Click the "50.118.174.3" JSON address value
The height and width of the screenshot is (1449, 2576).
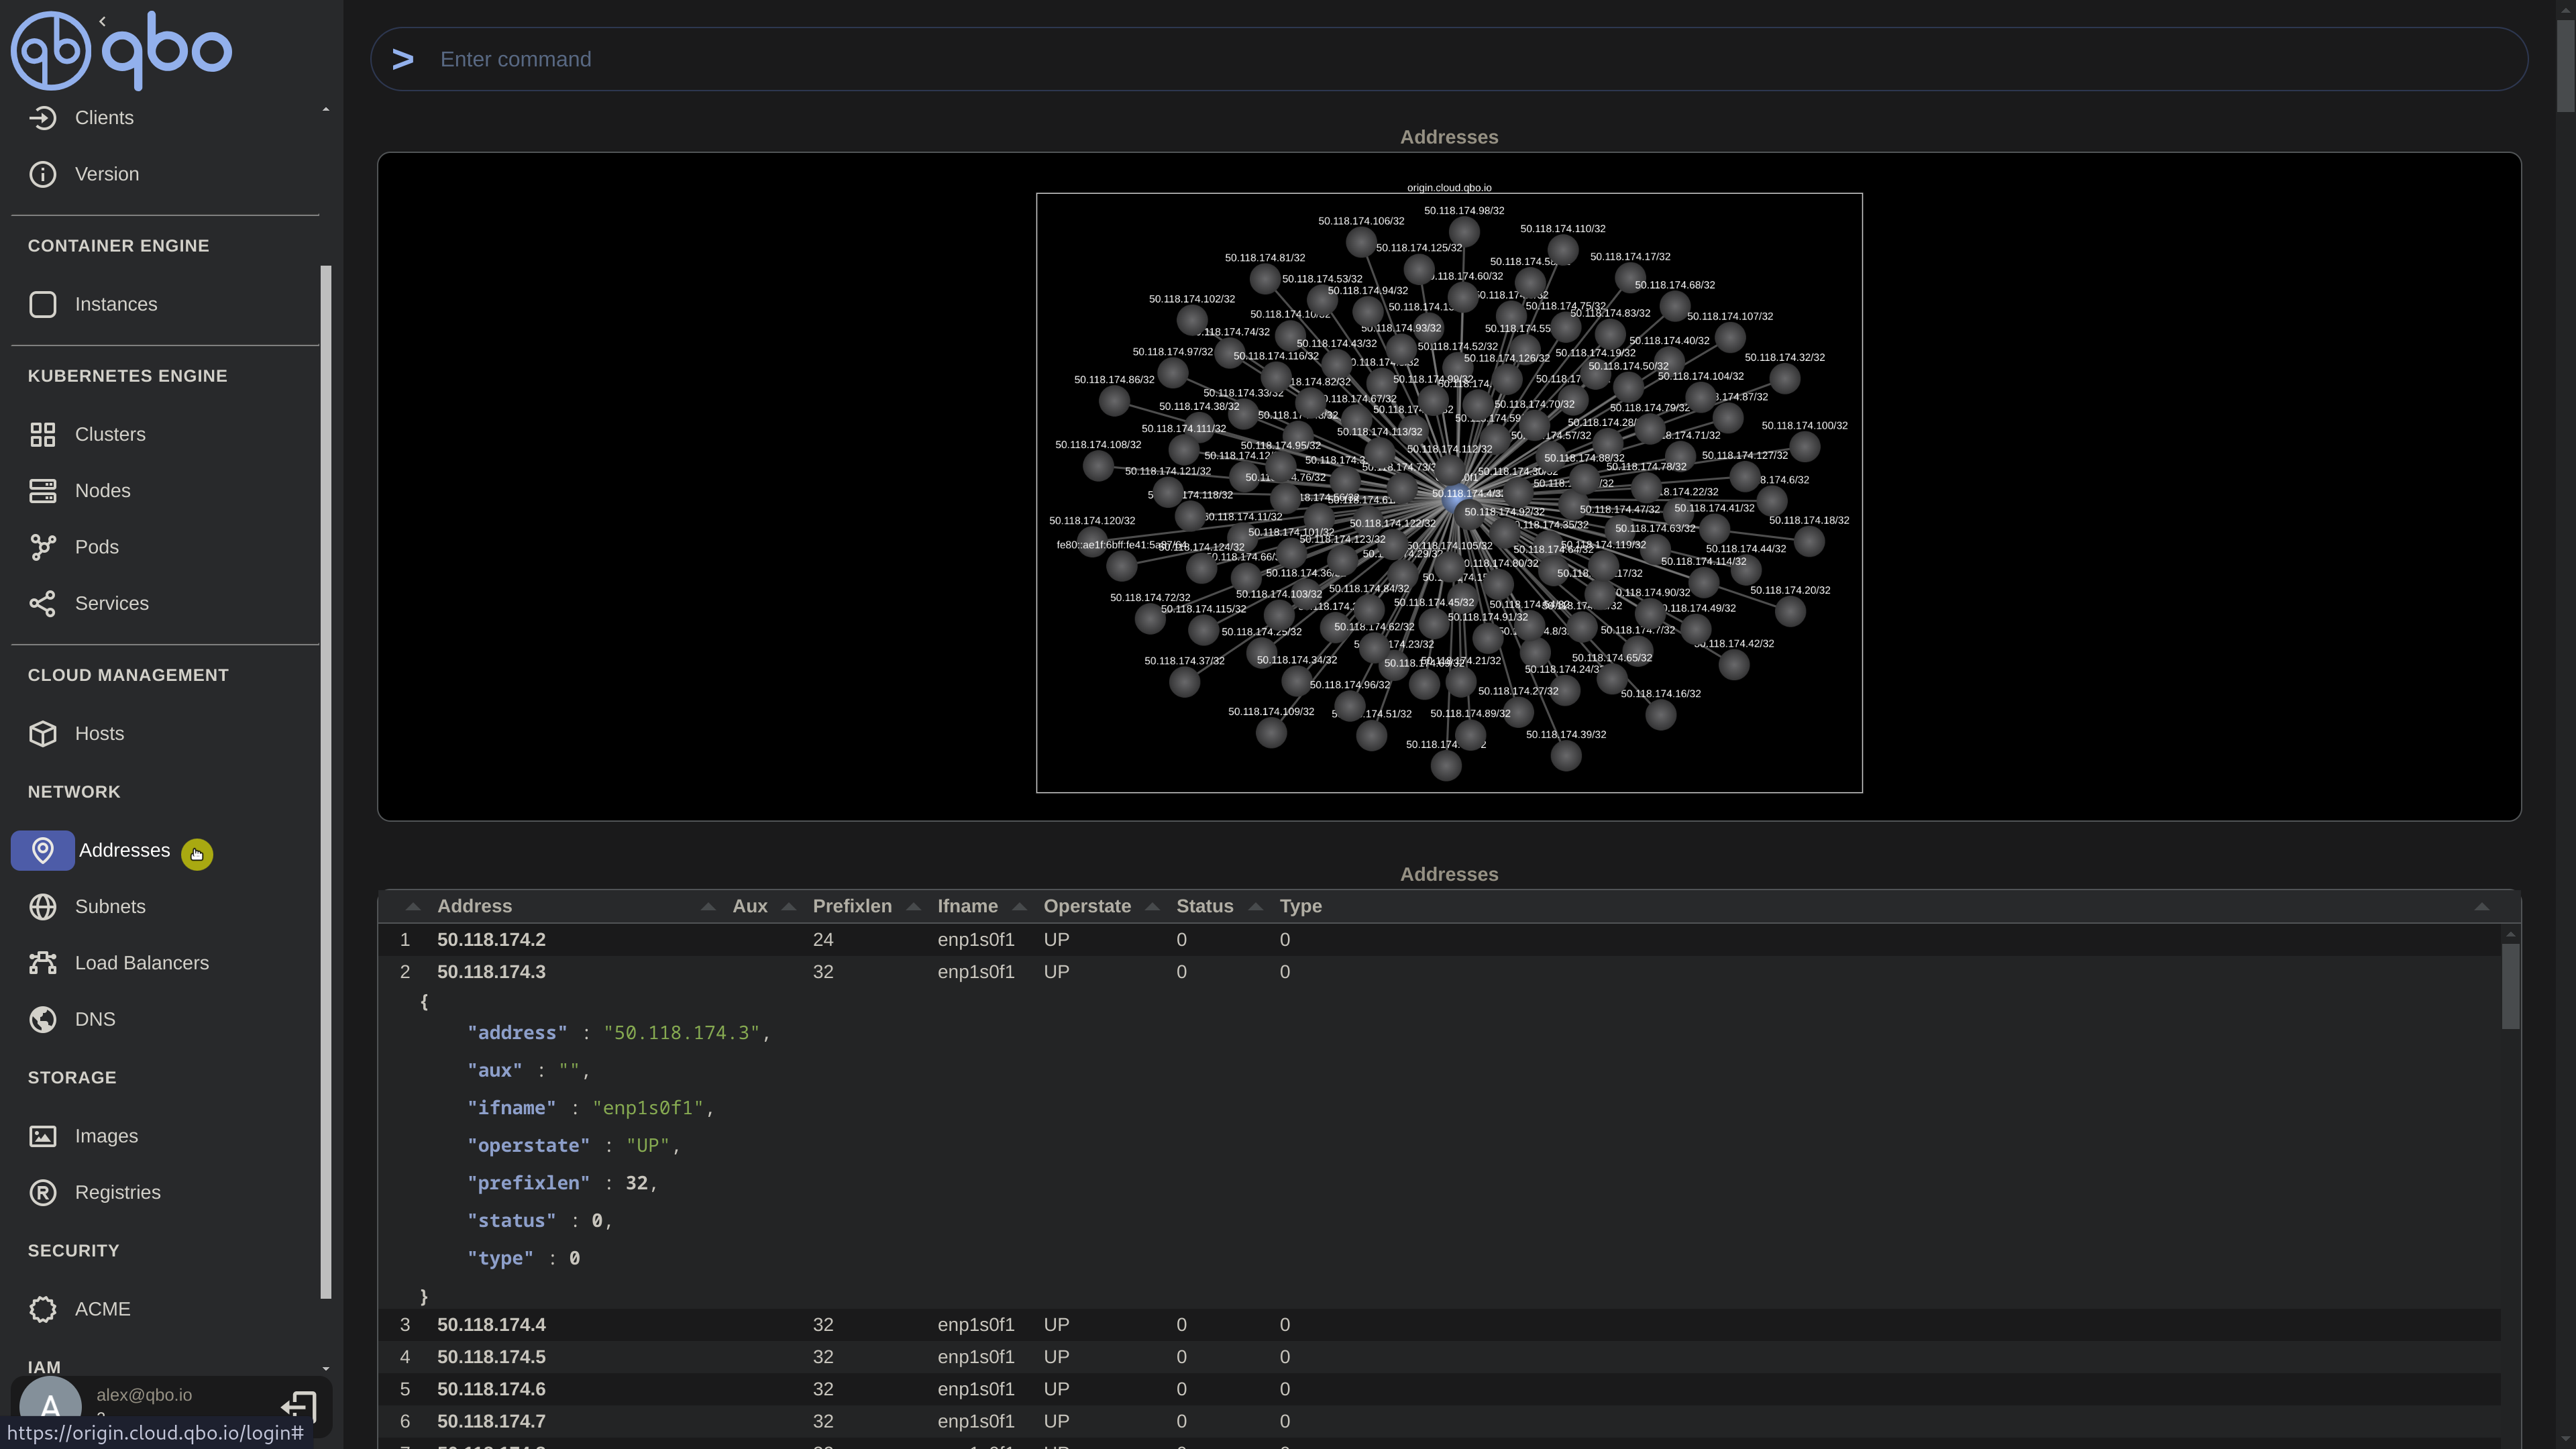(682, 1033)
